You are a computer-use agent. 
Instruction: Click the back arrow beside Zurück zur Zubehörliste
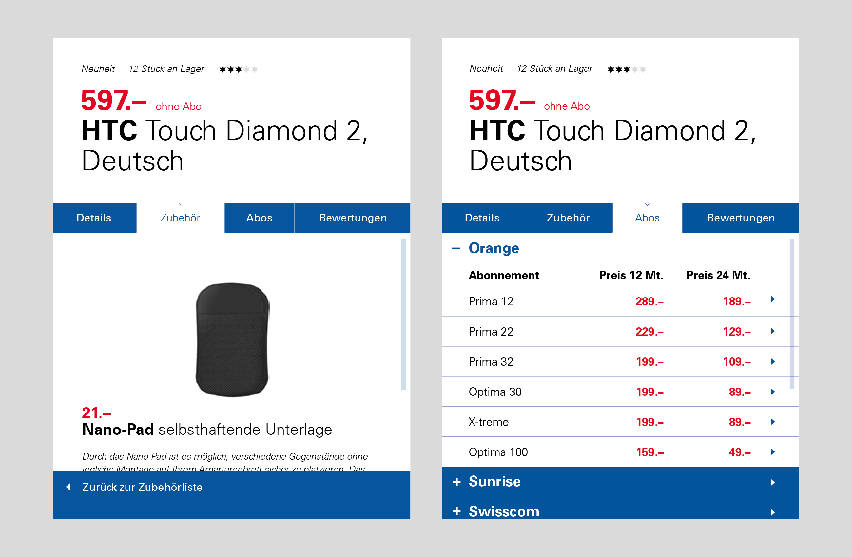[68, 487]
